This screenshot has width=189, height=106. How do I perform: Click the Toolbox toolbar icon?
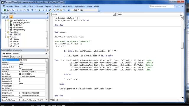[x=64, y=10]
